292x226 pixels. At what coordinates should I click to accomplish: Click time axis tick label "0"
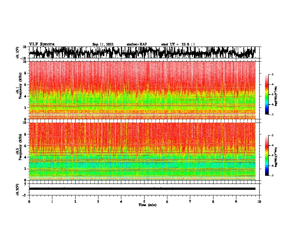29,202
